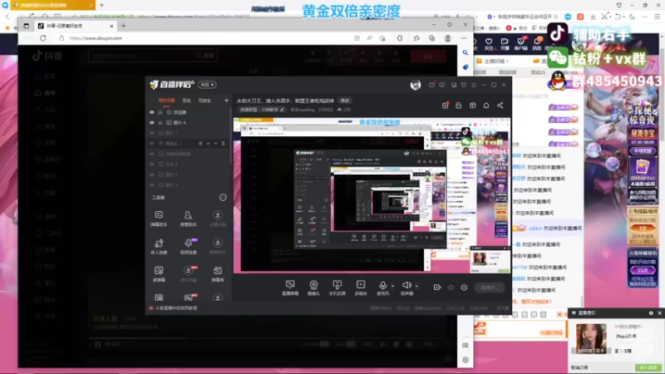This screenshot has width=665, height=374.
Task: Open 视频连麦 tool in toolbox
Action: (188, 246)
